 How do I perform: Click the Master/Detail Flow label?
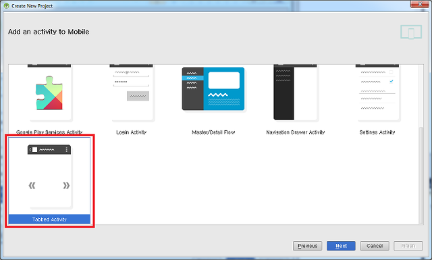(x=213, y=132)
